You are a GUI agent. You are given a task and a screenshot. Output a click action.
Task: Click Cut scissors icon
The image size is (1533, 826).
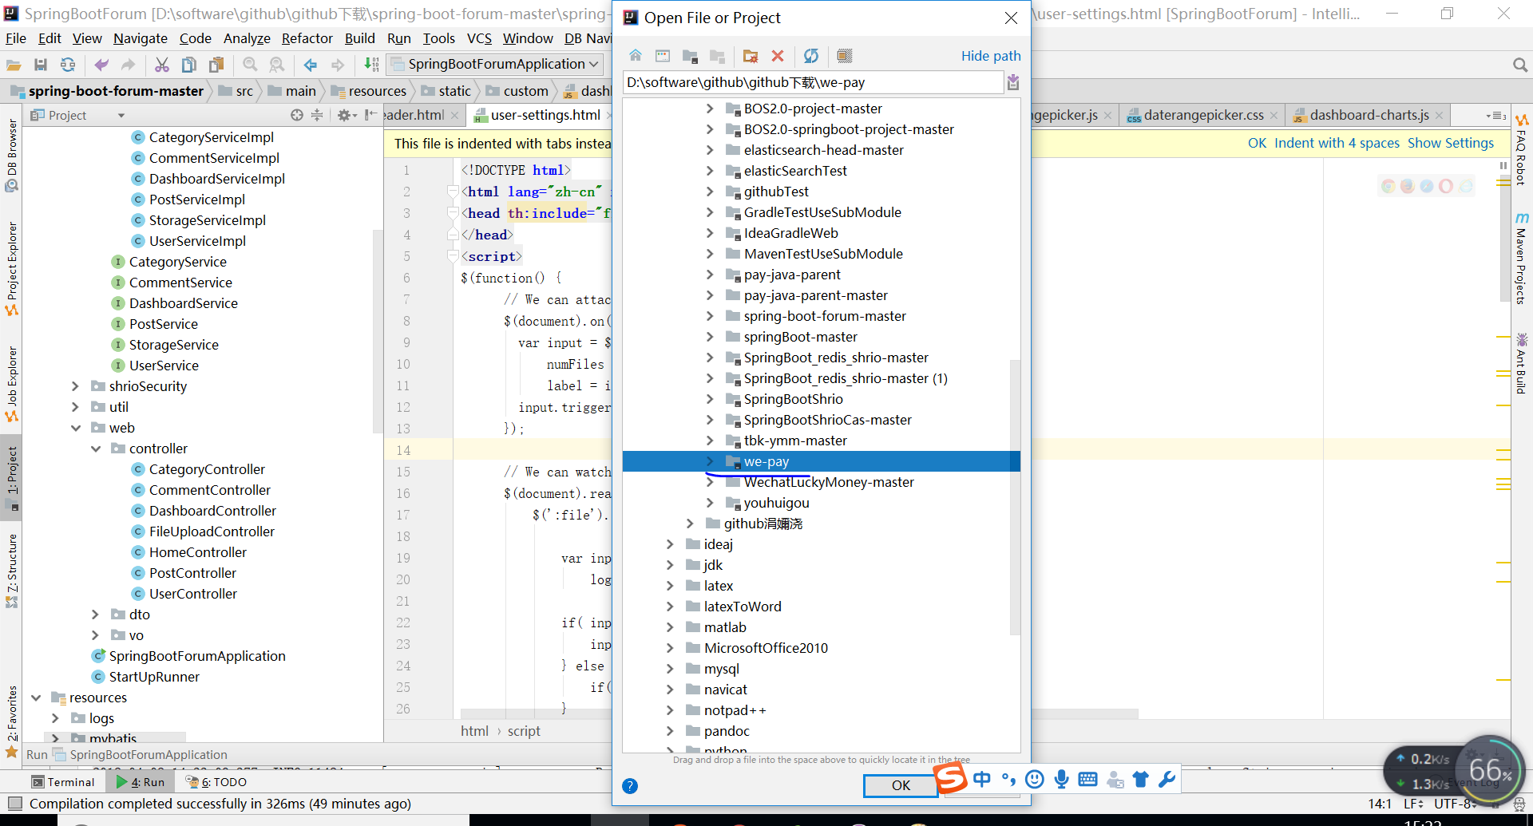[x=162, y=65]
